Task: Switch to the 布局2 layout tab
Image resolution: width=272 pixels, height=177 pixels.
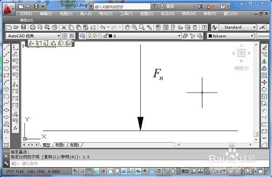Action: (x=74, y=145)
